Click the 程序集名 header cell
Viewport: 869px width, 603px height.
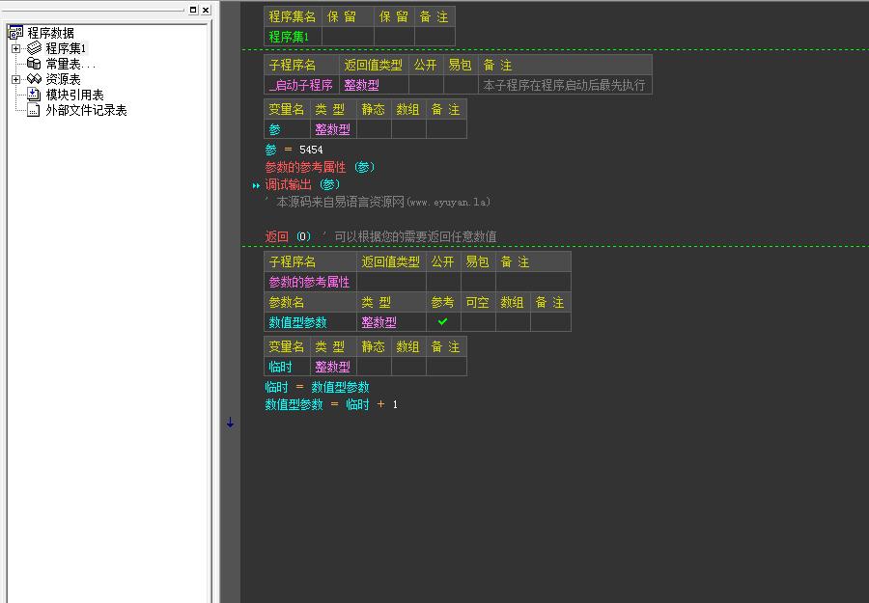(293, 16)
